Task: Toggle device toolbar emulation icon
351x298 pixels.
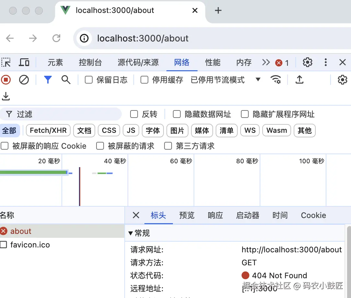Action: 24,62
